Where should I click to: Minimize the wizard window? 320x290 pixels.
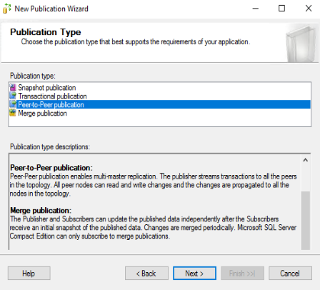[x=256, y=9]
